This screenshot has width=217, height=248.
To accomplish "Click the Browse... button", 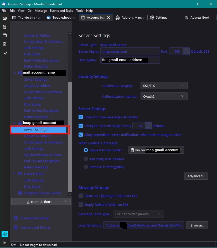I will [197, 225].
